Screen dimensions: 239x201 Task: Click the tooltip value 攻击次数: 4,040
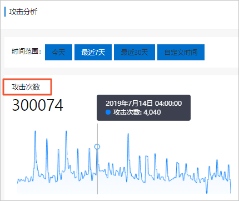click(x=137, y=112)
